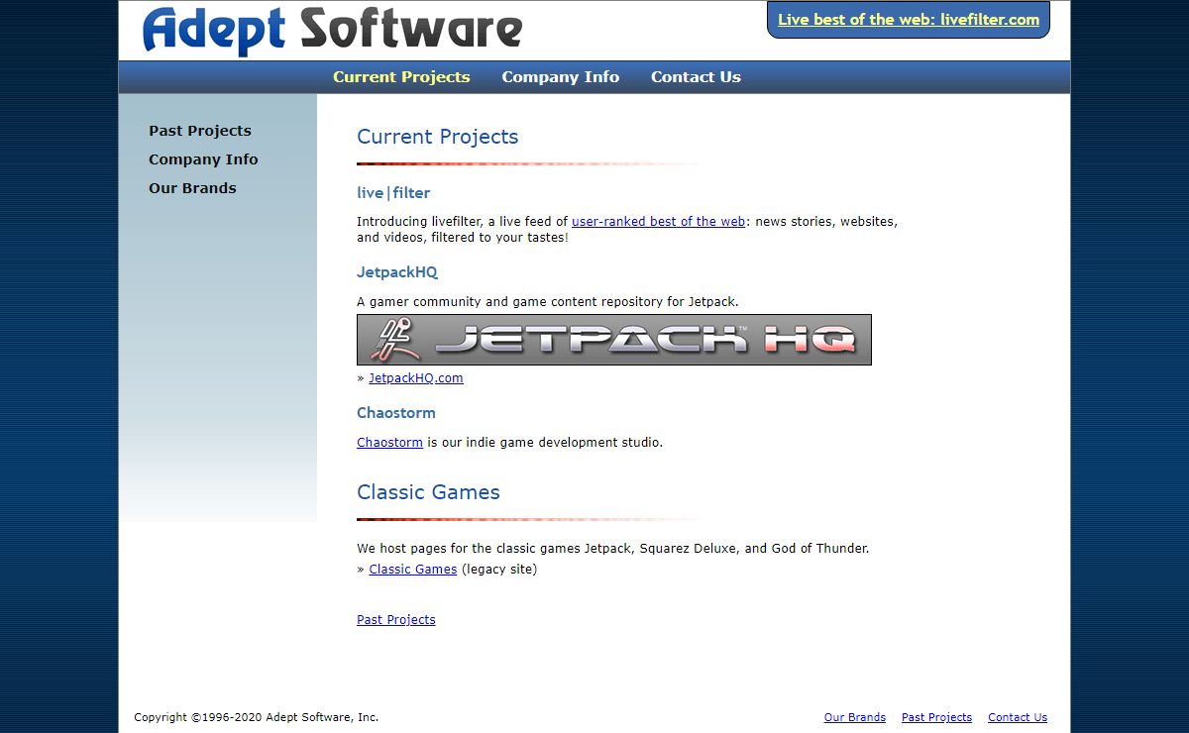The image size is (1189, 733).
Task: Select Current Projects in navigation bar
Action: [x=401, y=77]
